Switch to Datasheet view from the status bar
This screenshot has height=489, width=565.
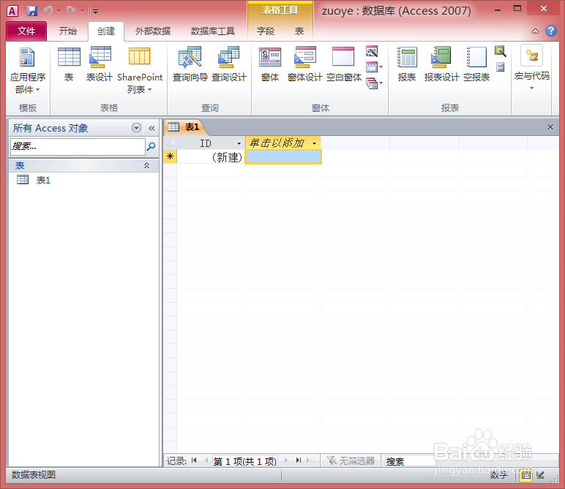[525, 475]
